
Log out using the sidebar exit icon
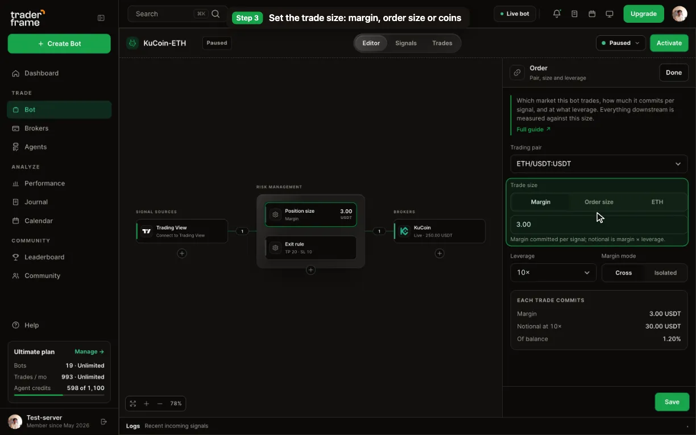(x=103, y=421)
